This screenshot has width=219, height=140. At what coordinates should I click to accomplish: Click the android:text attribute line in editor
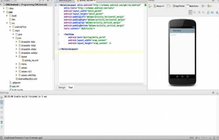click(x=87, y=37)
